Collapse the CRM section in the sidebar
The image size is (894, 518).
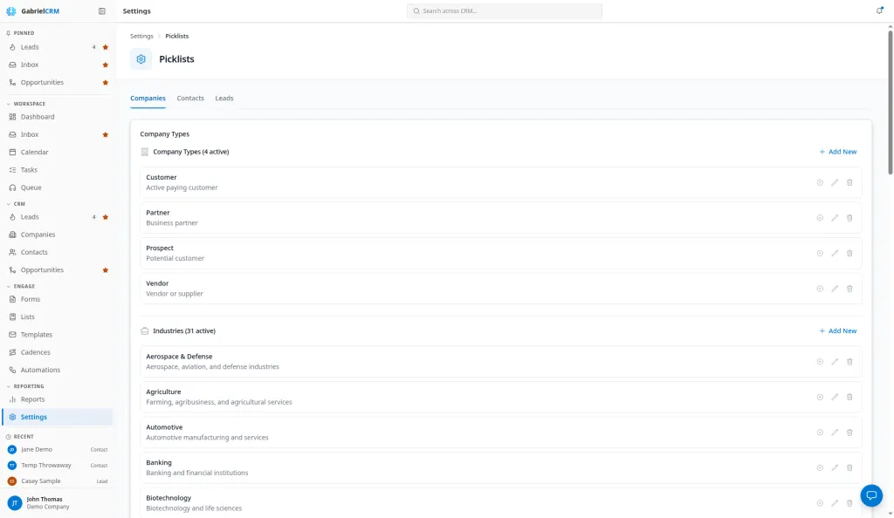[x=16, y=204]
